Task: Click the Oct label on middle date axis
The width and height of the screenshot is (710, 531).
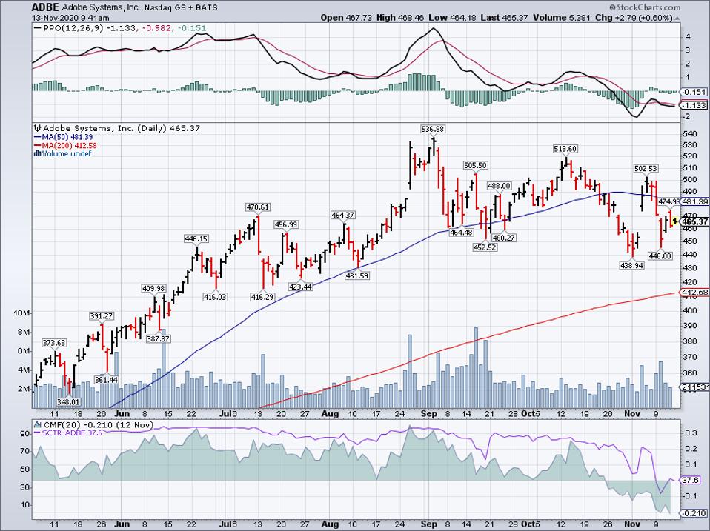Action: pyautogui.click(x=528, y=413)
